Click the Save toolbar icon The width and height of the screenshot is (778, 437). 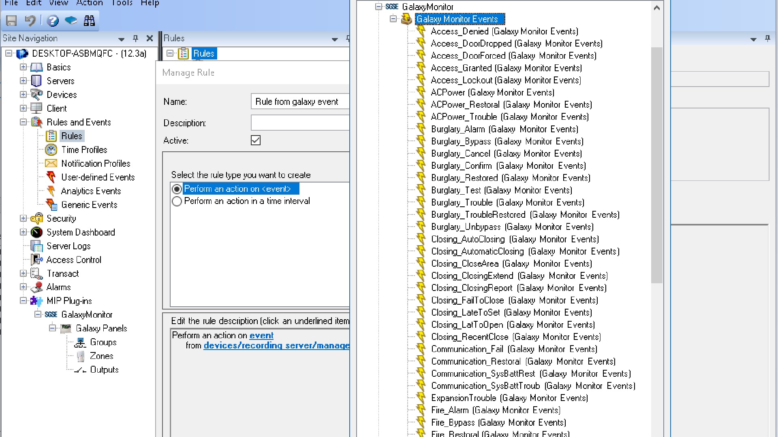click(x=11, y=21)
